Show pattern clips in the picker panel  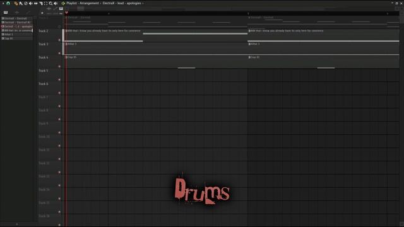(6, 13)
